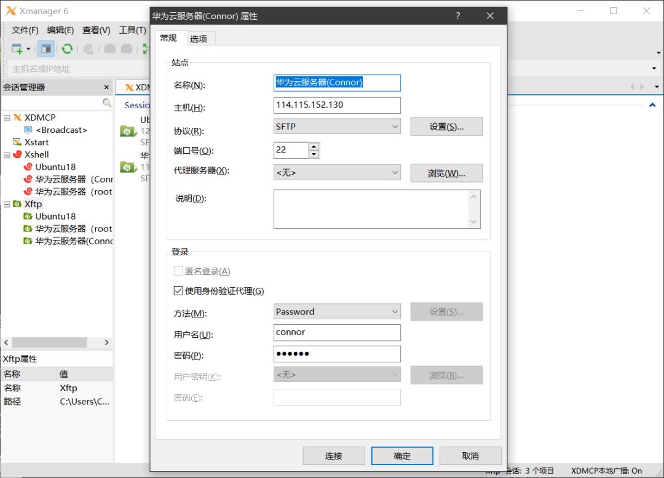
Task: Select Ubuntu18 under Xshell
Action: [x=55, y=167]
